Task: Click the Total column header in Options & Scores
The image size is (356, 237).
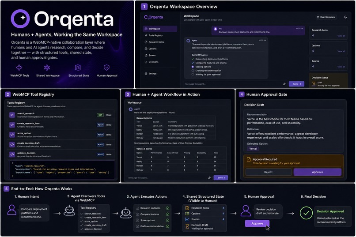Action: [x=216, y=153]
